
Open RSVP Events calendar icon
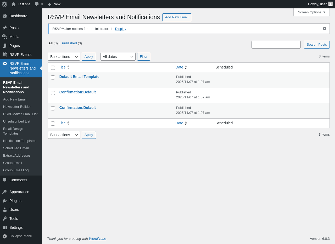(5, 55)
